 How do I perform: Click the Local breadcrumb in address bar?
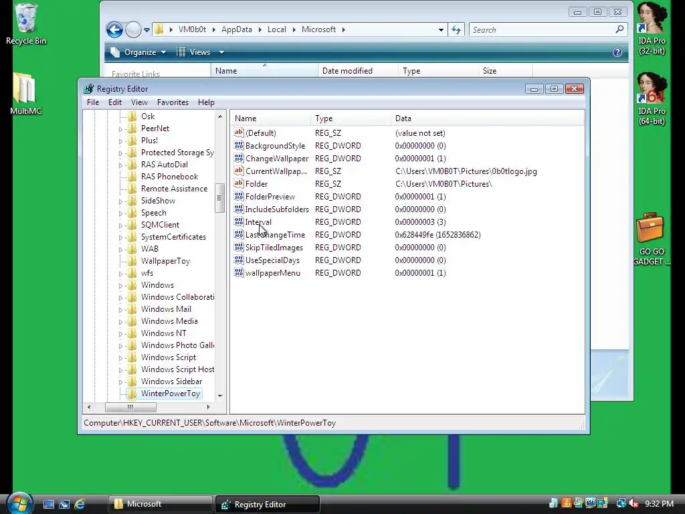(276, 29)
